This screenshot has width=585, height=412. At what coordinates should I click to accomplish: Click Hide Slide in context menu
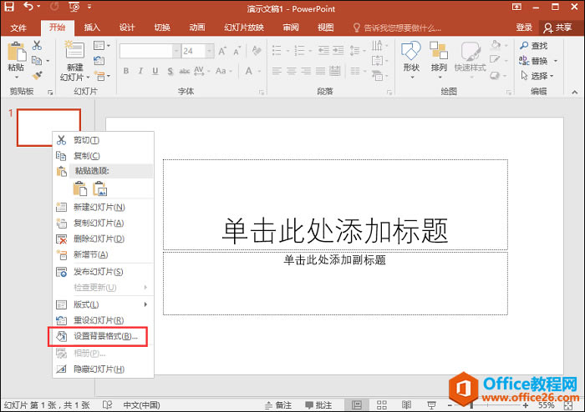tap(103, 369)
